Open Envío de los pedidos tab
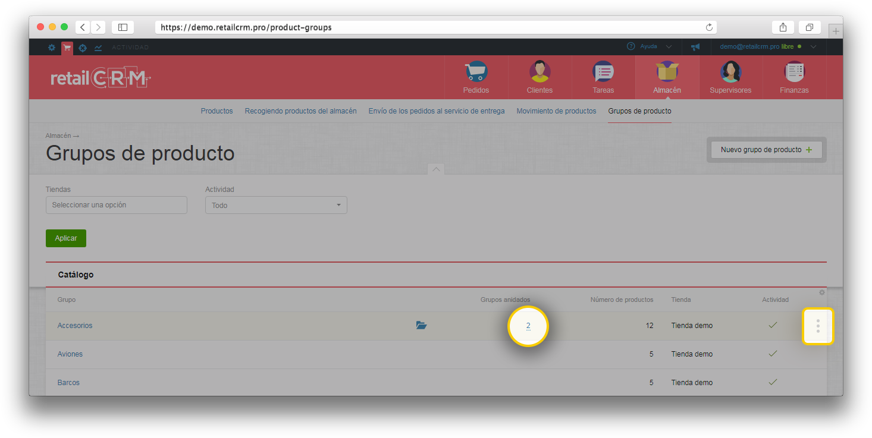Screen dimensions: 872x438 tap(437, 111)
